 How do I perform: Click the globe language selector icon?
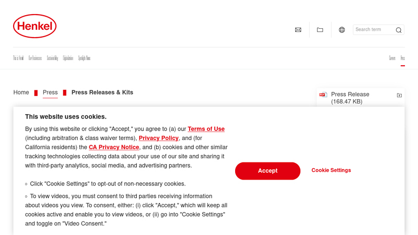(x=342, y=30)
